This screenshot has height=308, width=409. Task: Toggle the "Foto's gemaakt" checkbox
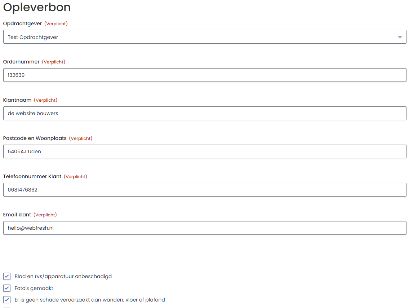(7, 288)
